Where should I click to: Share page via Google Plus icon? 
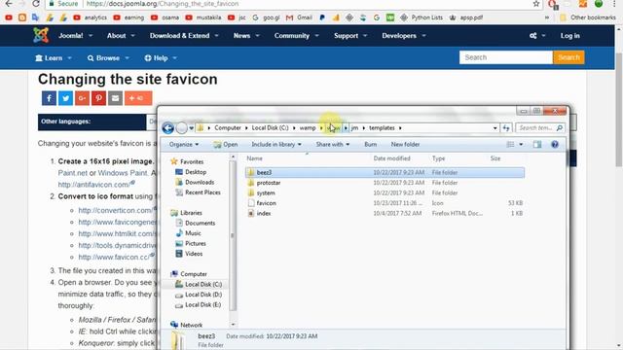[82, 98]
